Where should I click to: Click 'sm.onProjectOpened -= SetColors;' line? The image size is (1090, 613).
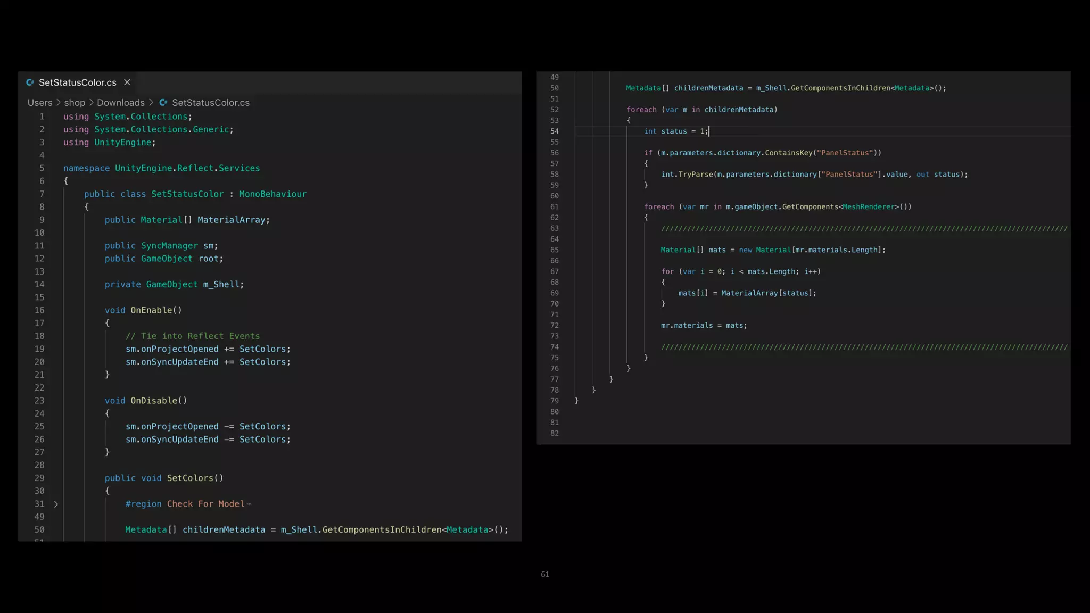coord(208,427)
